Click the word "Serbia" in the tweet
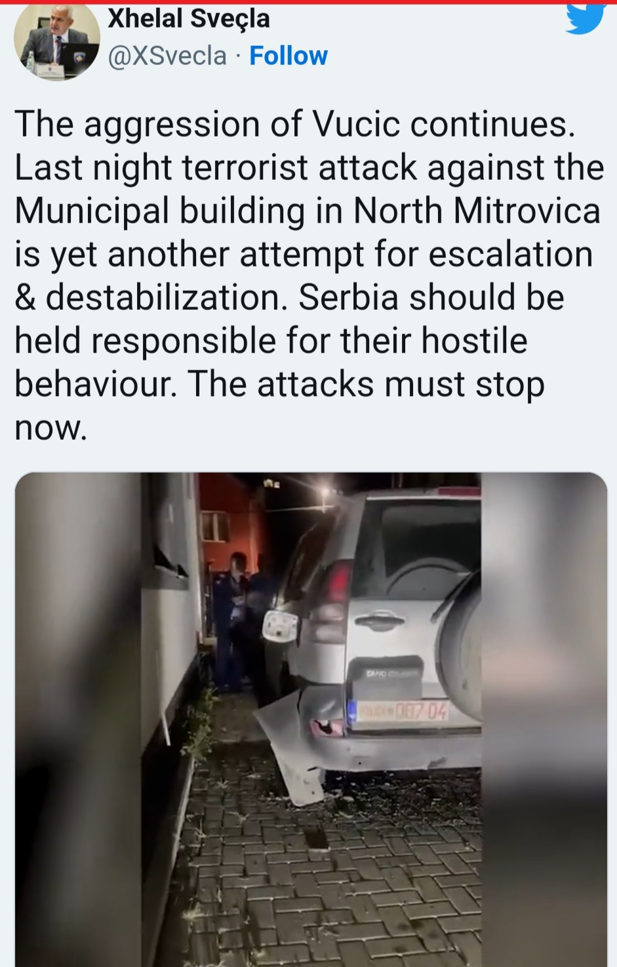Viewport: 617px width, 967px height. (x=348, y=297)
